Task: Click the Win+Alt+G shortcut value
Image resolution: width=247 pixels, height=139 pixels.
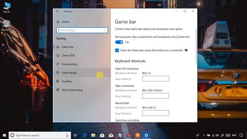Action: coord(149,107)
